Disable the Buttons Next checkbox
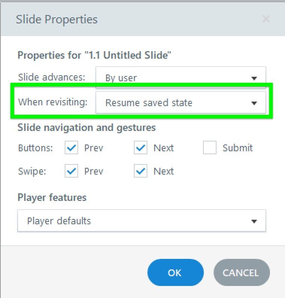This screenshot has height=298, width=285. coord(141,148)
